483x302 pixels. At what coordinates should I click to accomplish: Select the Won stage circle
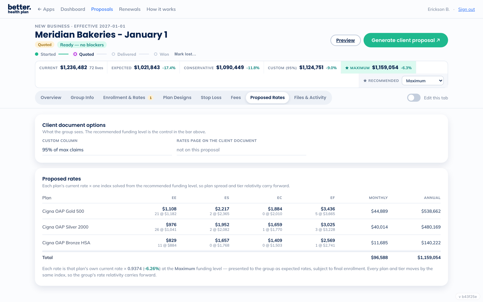[155, 54]
